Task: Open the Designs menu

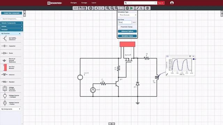Action: [74, 3]
